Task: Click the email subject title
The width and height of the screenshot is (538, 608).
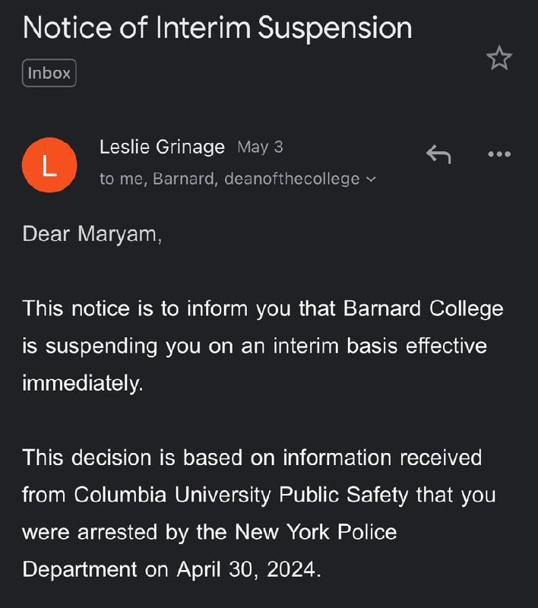Action: pos(217,28)
